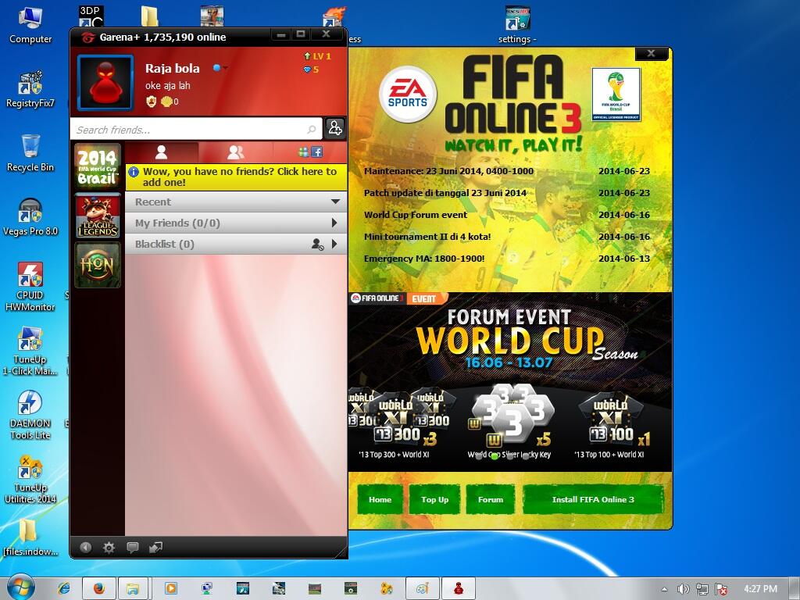Image resolution: width=800 pixels, height=600 pixels.
Task: Select the green active banner slide dot
Action: [494, 456]
